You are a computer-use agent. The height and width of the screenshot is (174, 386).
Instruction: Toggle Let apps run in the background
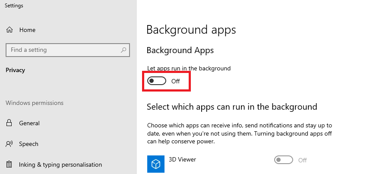coord(157,81)
